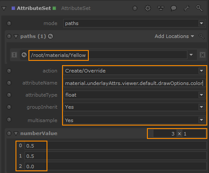Collapse the paths (1) group

(16, 36)
